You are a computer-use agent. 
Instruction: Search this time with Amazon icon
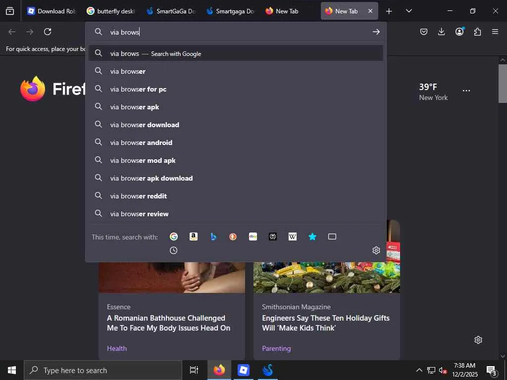coord(194,237)
